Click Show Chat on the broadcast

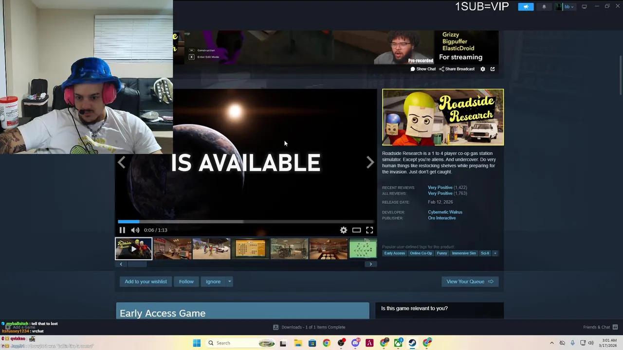click(423, 69)
